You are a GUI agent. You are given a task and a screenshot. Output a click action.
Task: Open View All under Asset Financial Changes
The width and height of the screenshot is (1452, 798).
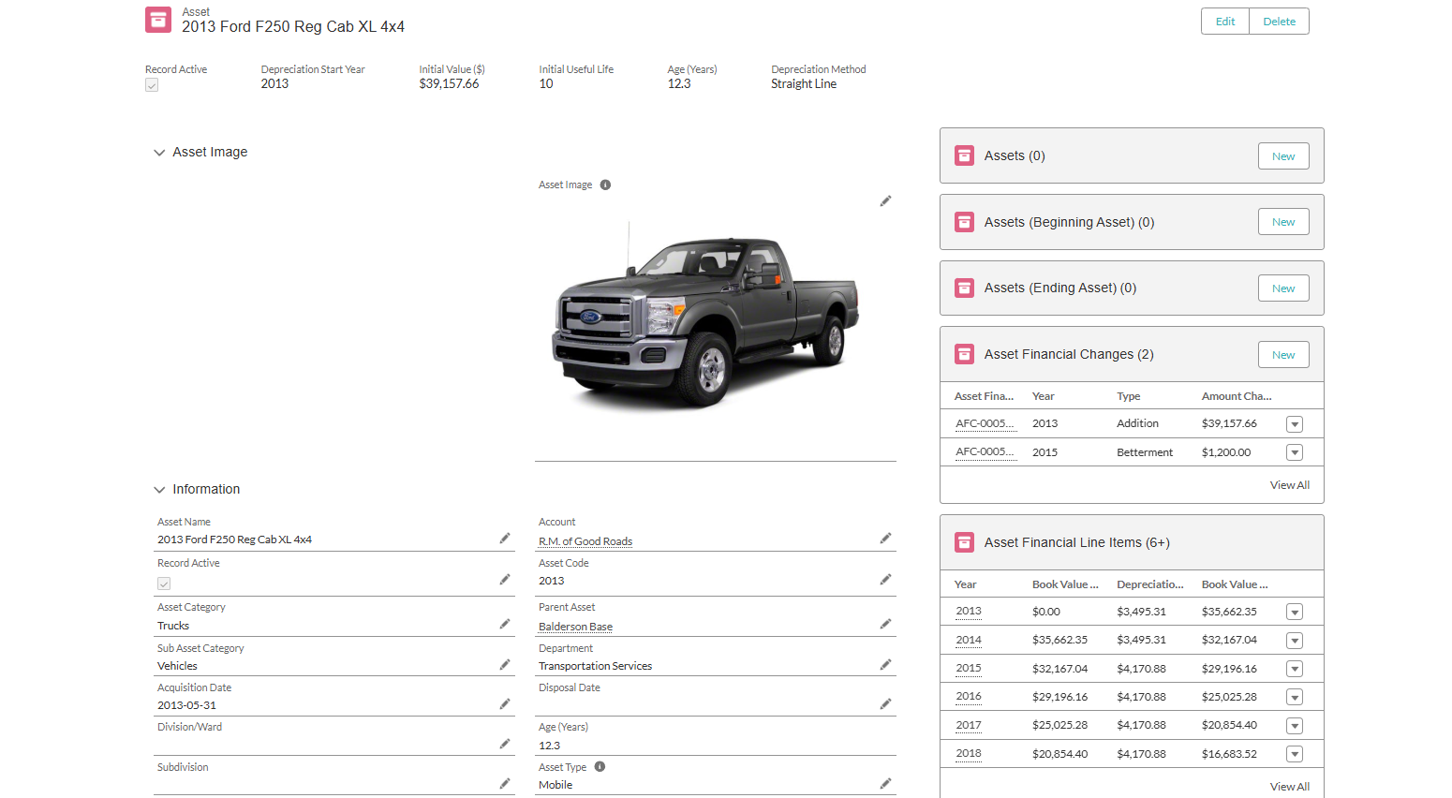pyautogui.click(x=1290, y=485)
